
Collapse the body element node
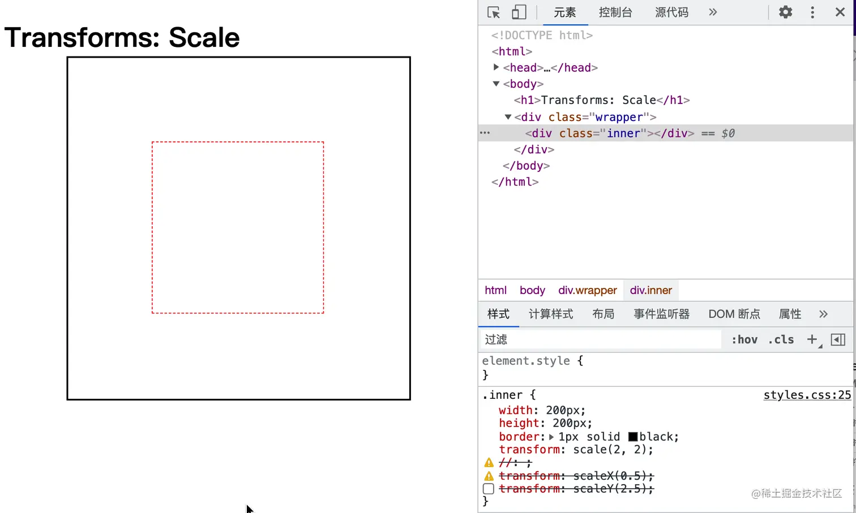tap(496, 84)
